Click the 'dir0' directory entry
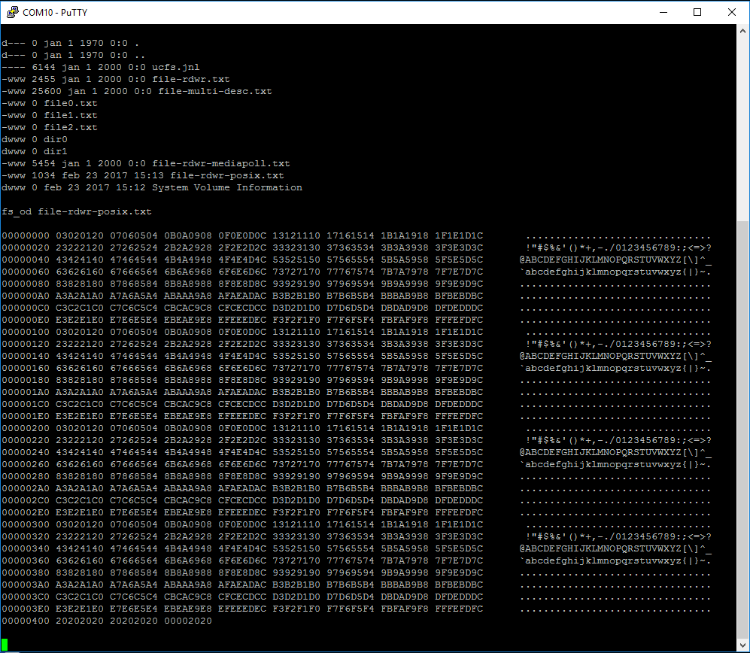 coord(56,139)
